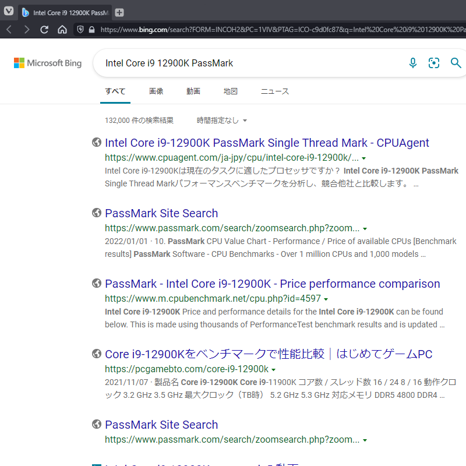Switch to 画像 results tab
This screenshot has width=466, height=466.
(x=156, y=91)
